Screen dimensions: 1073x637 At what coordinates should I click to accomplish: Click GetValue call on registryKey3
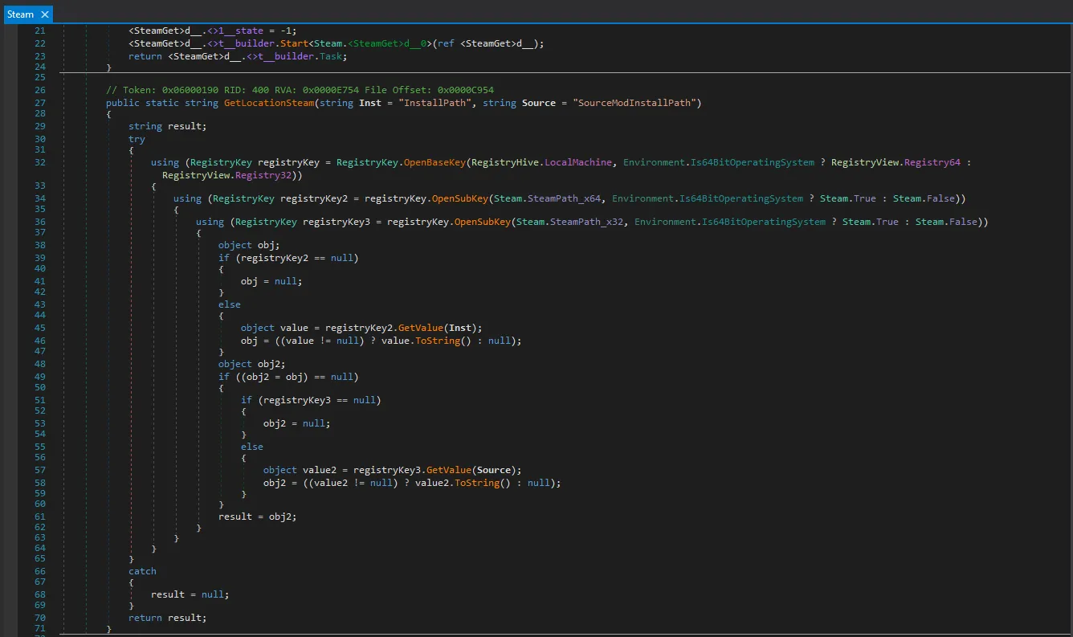(x=448, y=470)
